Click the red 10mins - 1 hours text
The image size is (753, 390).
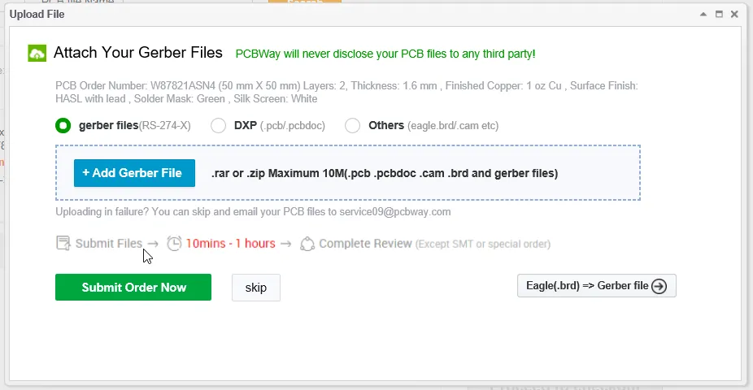tap(230, 244)
